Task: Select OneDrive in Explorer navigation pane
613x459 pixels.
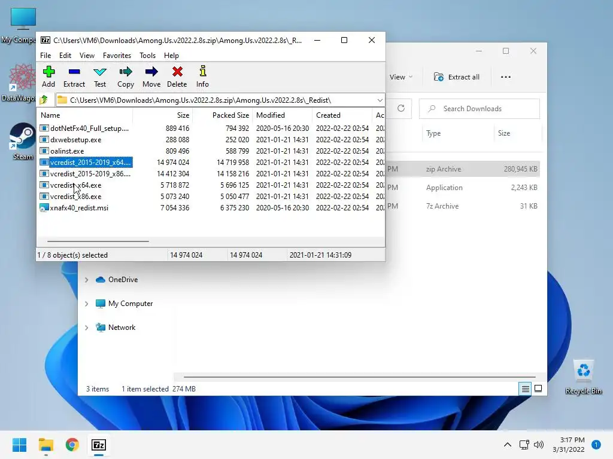Action: click(123, 280)
